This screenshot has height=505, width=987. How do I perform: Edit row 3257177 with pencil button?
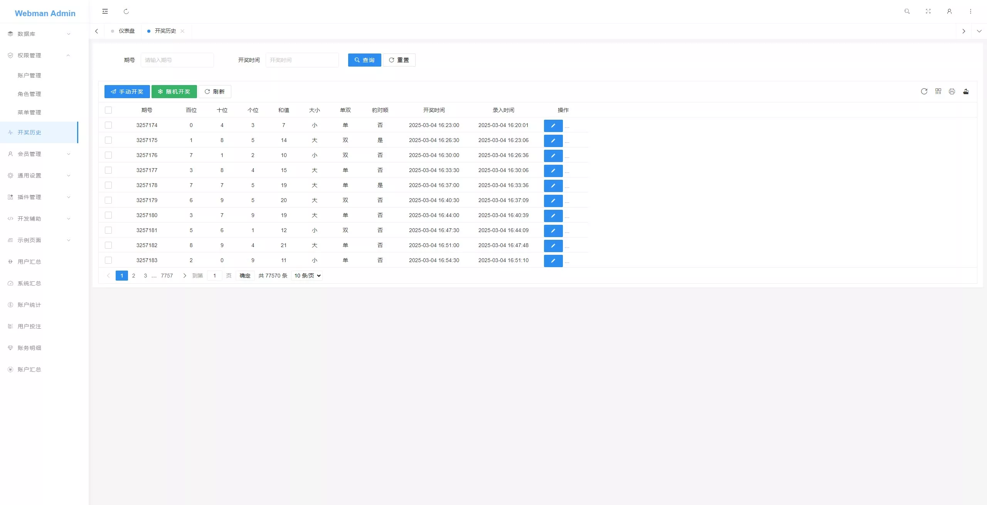[553, 171]
